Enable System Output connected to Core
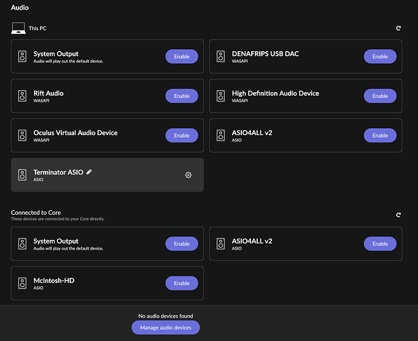The image size is (418, 341). click(182, 243)
